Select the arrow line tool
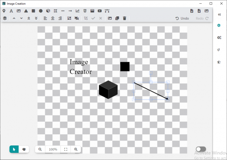227x160 pixels. tap(70, 11)
